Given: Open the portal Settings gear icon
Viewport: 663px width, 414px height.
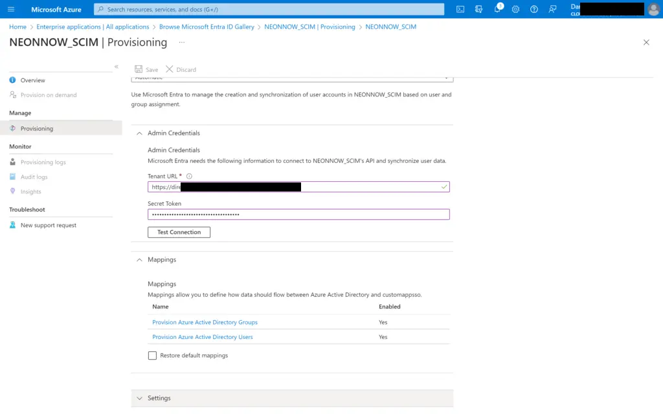Looking at the screenshot, I should [515, 9].
